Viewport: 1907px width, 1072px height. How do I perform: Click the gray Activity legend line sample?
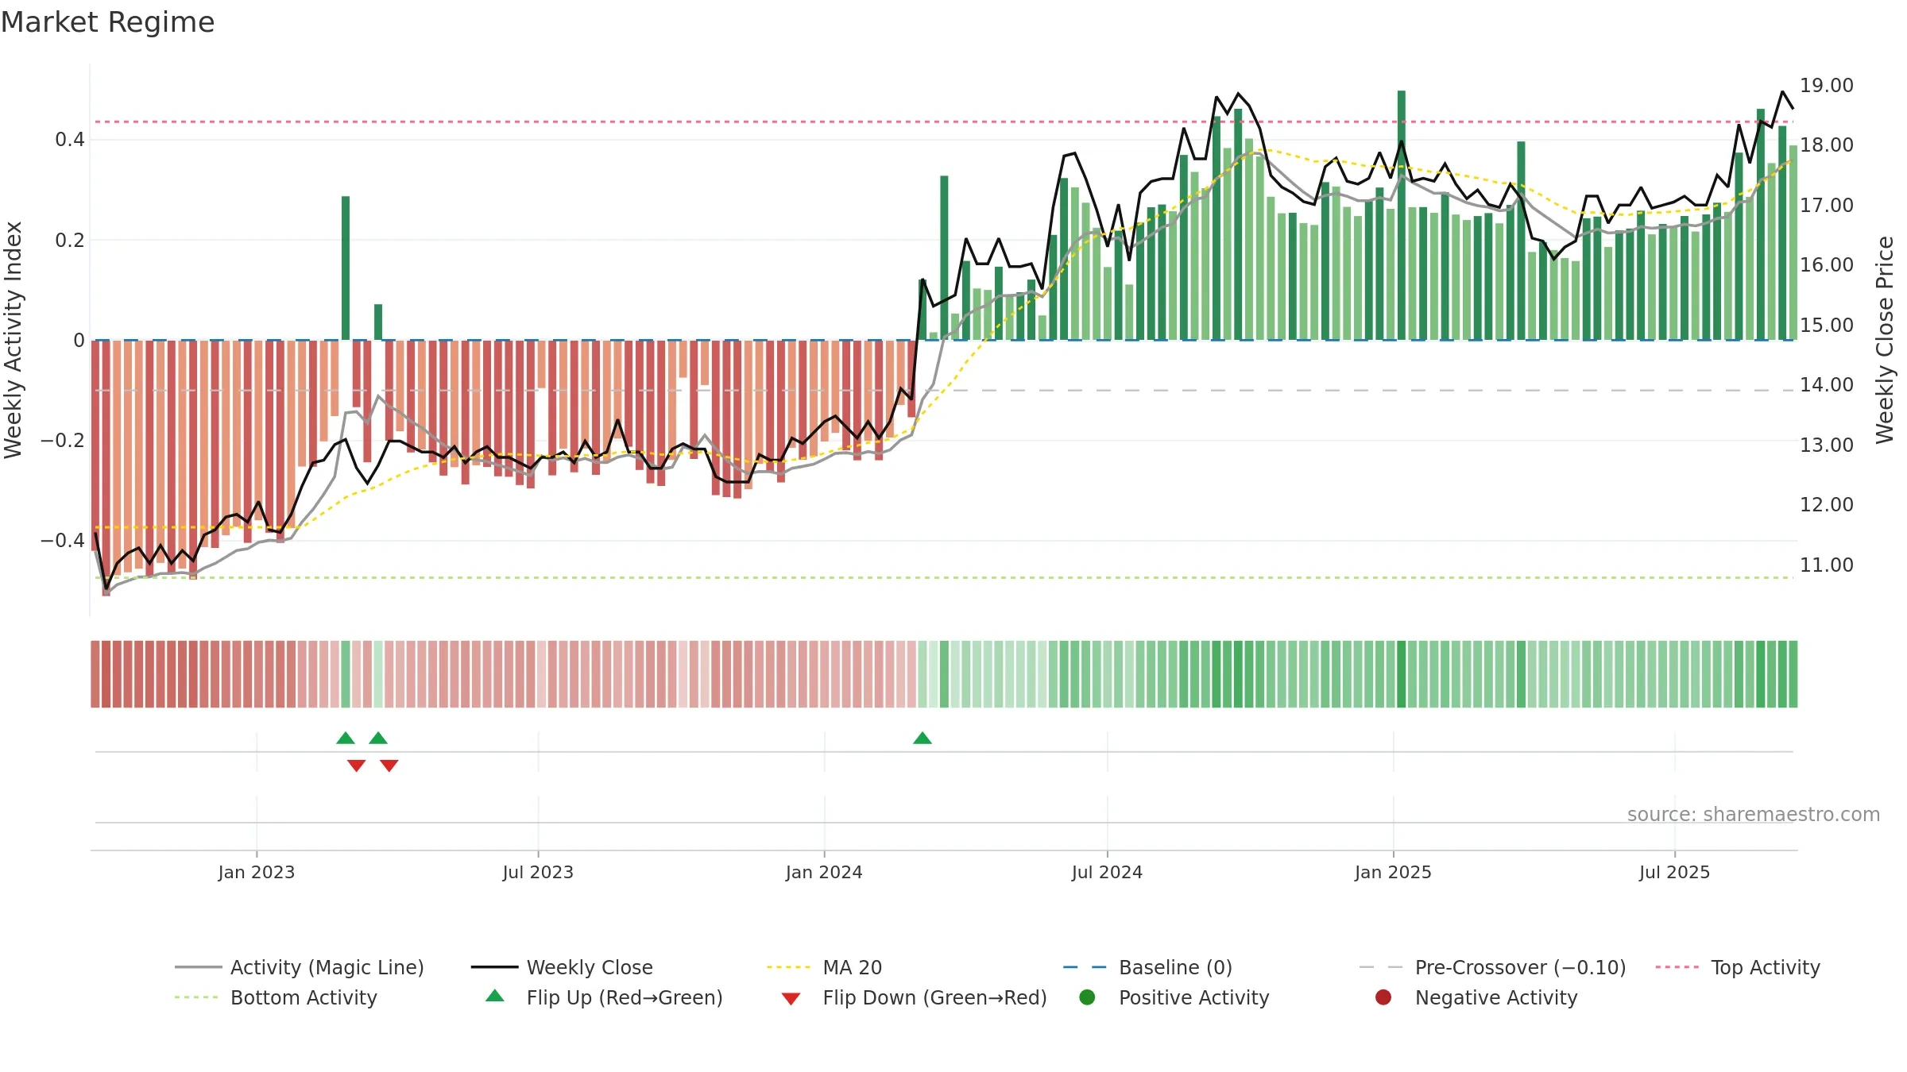tap(199, 967)
